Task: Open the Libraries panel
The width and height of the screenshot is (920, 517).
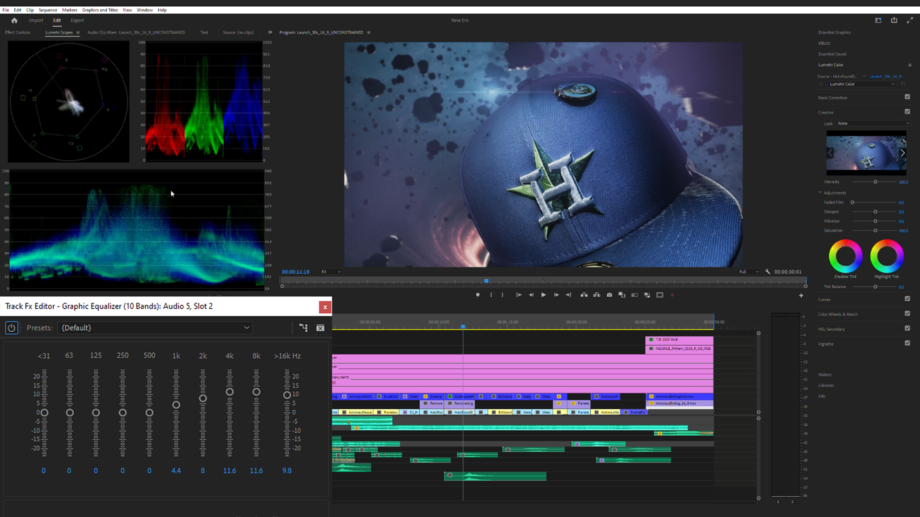Action: pos(826,385)
